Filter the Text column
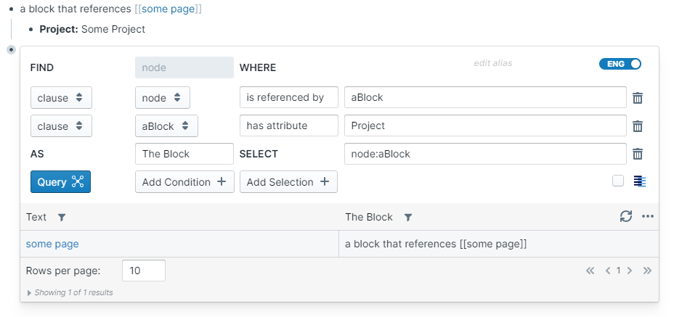The width and height of the screenshot is (674, 317). pyautogui.click(x=62, y=217)
